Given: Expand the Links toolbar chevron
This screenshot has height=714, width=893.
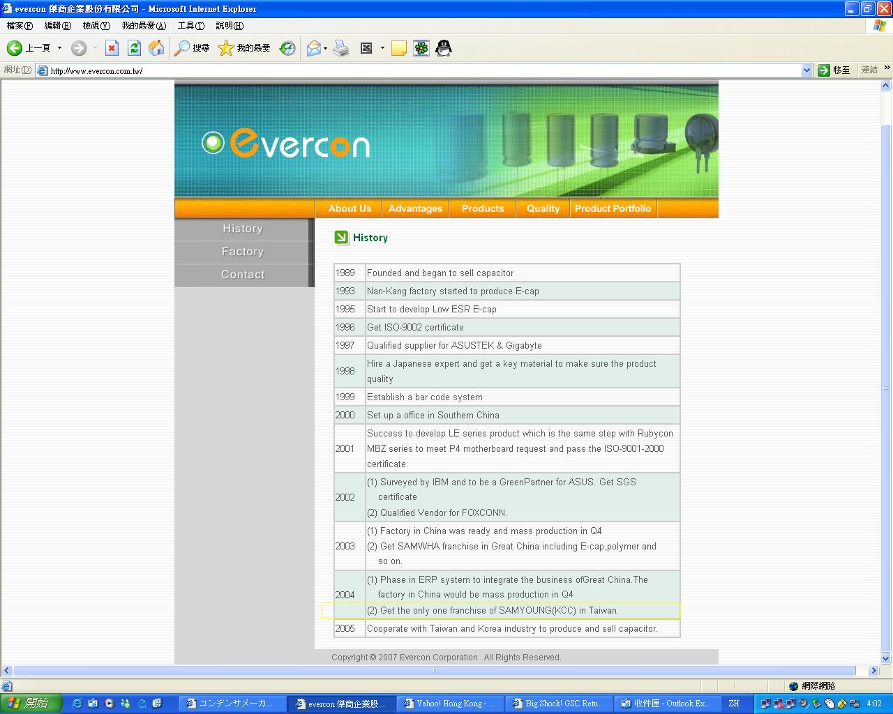Looking at the screenshot, I should 887,68.
